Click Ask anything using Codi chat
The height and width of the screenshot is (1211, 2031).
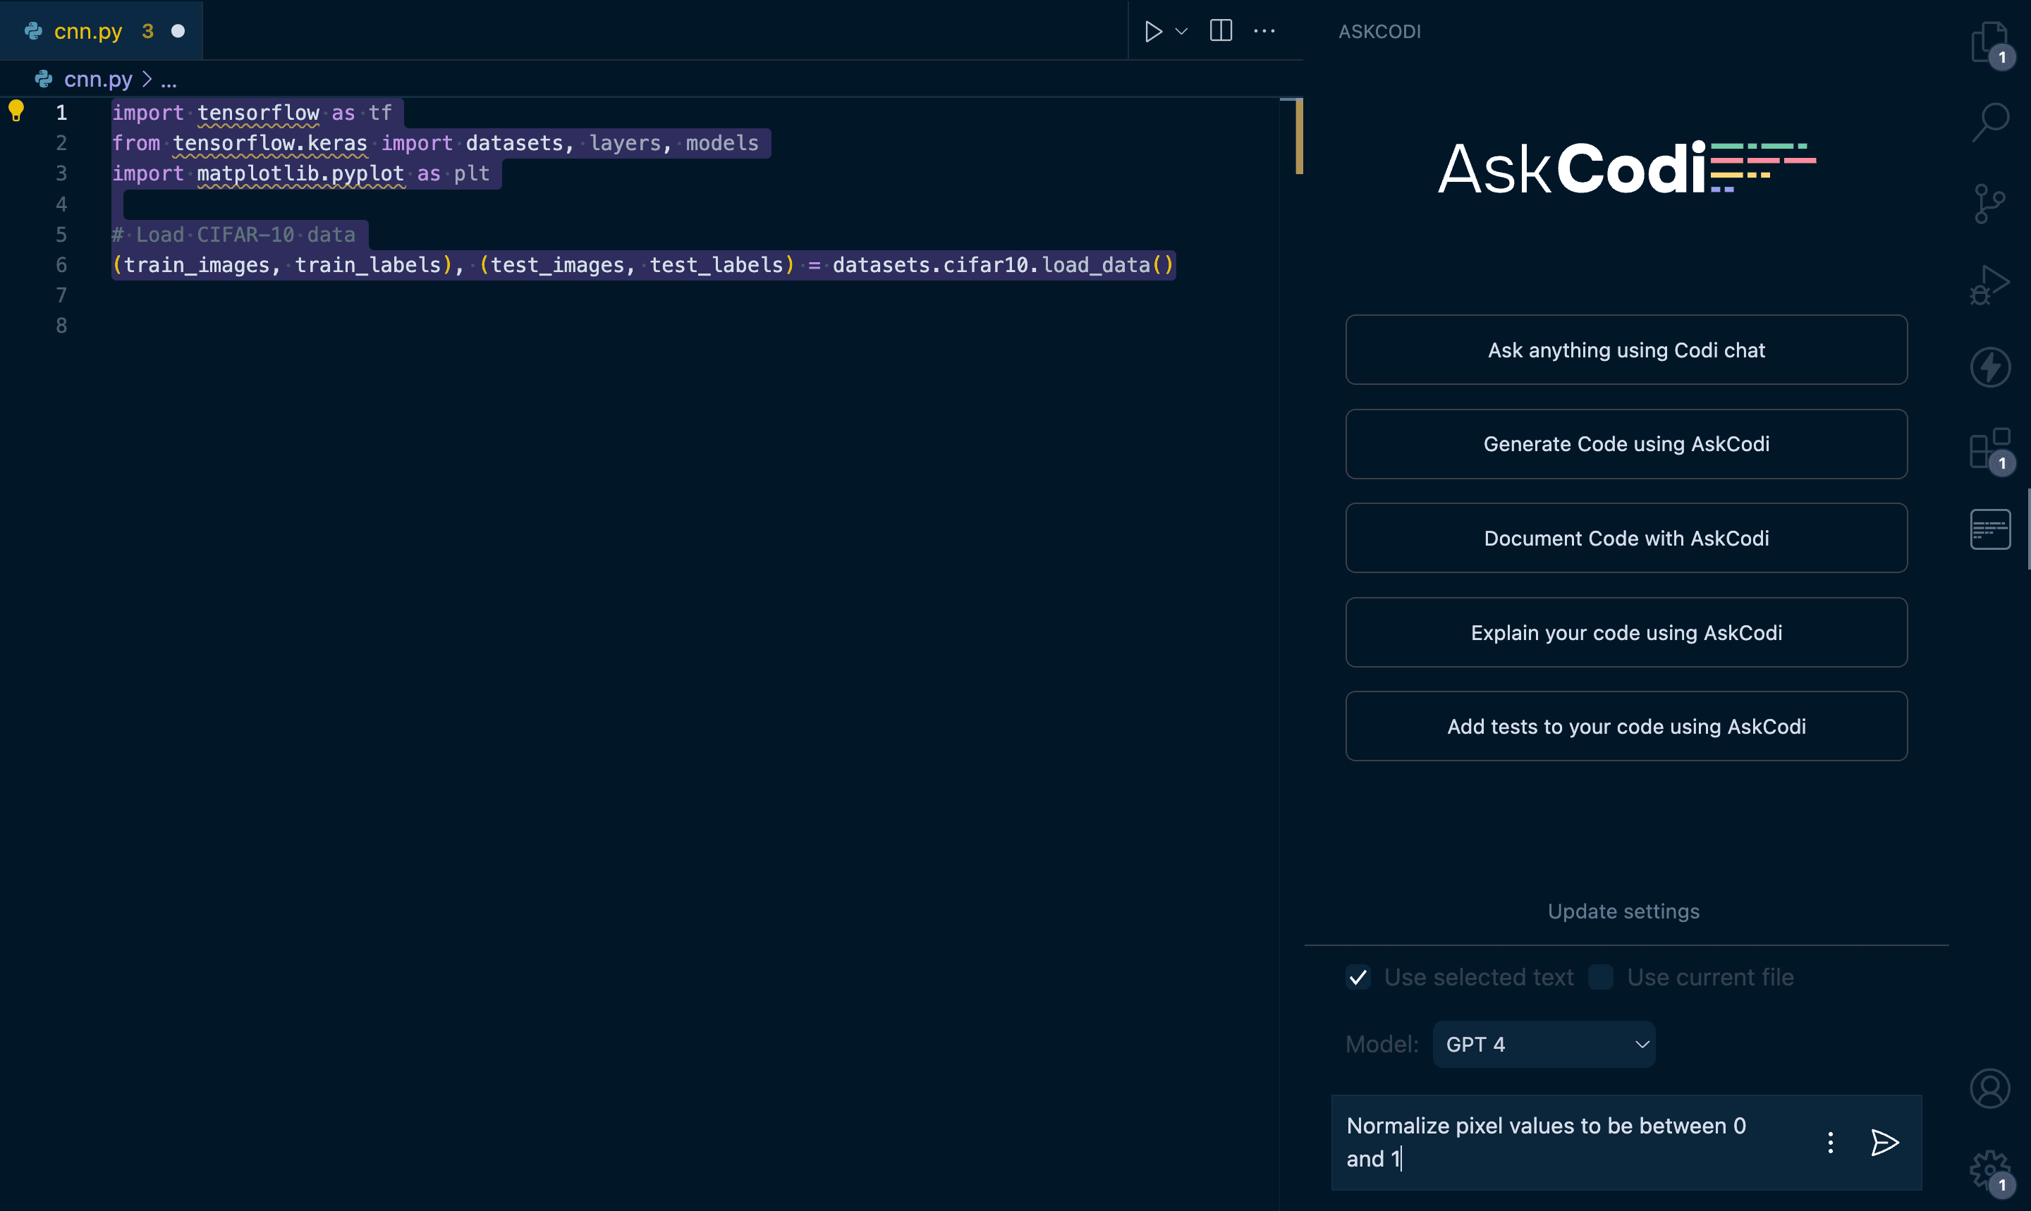pos(1626,349)
